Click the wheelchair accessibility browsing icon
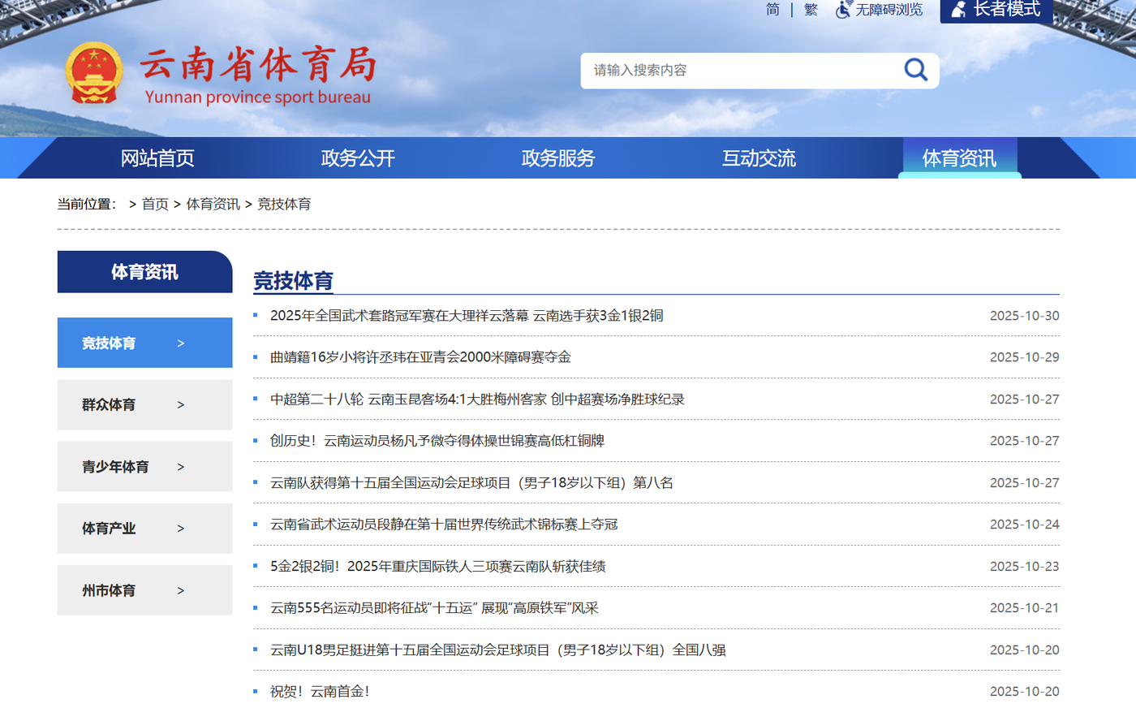The image size is (1136, 708). [x=844, y=10]
